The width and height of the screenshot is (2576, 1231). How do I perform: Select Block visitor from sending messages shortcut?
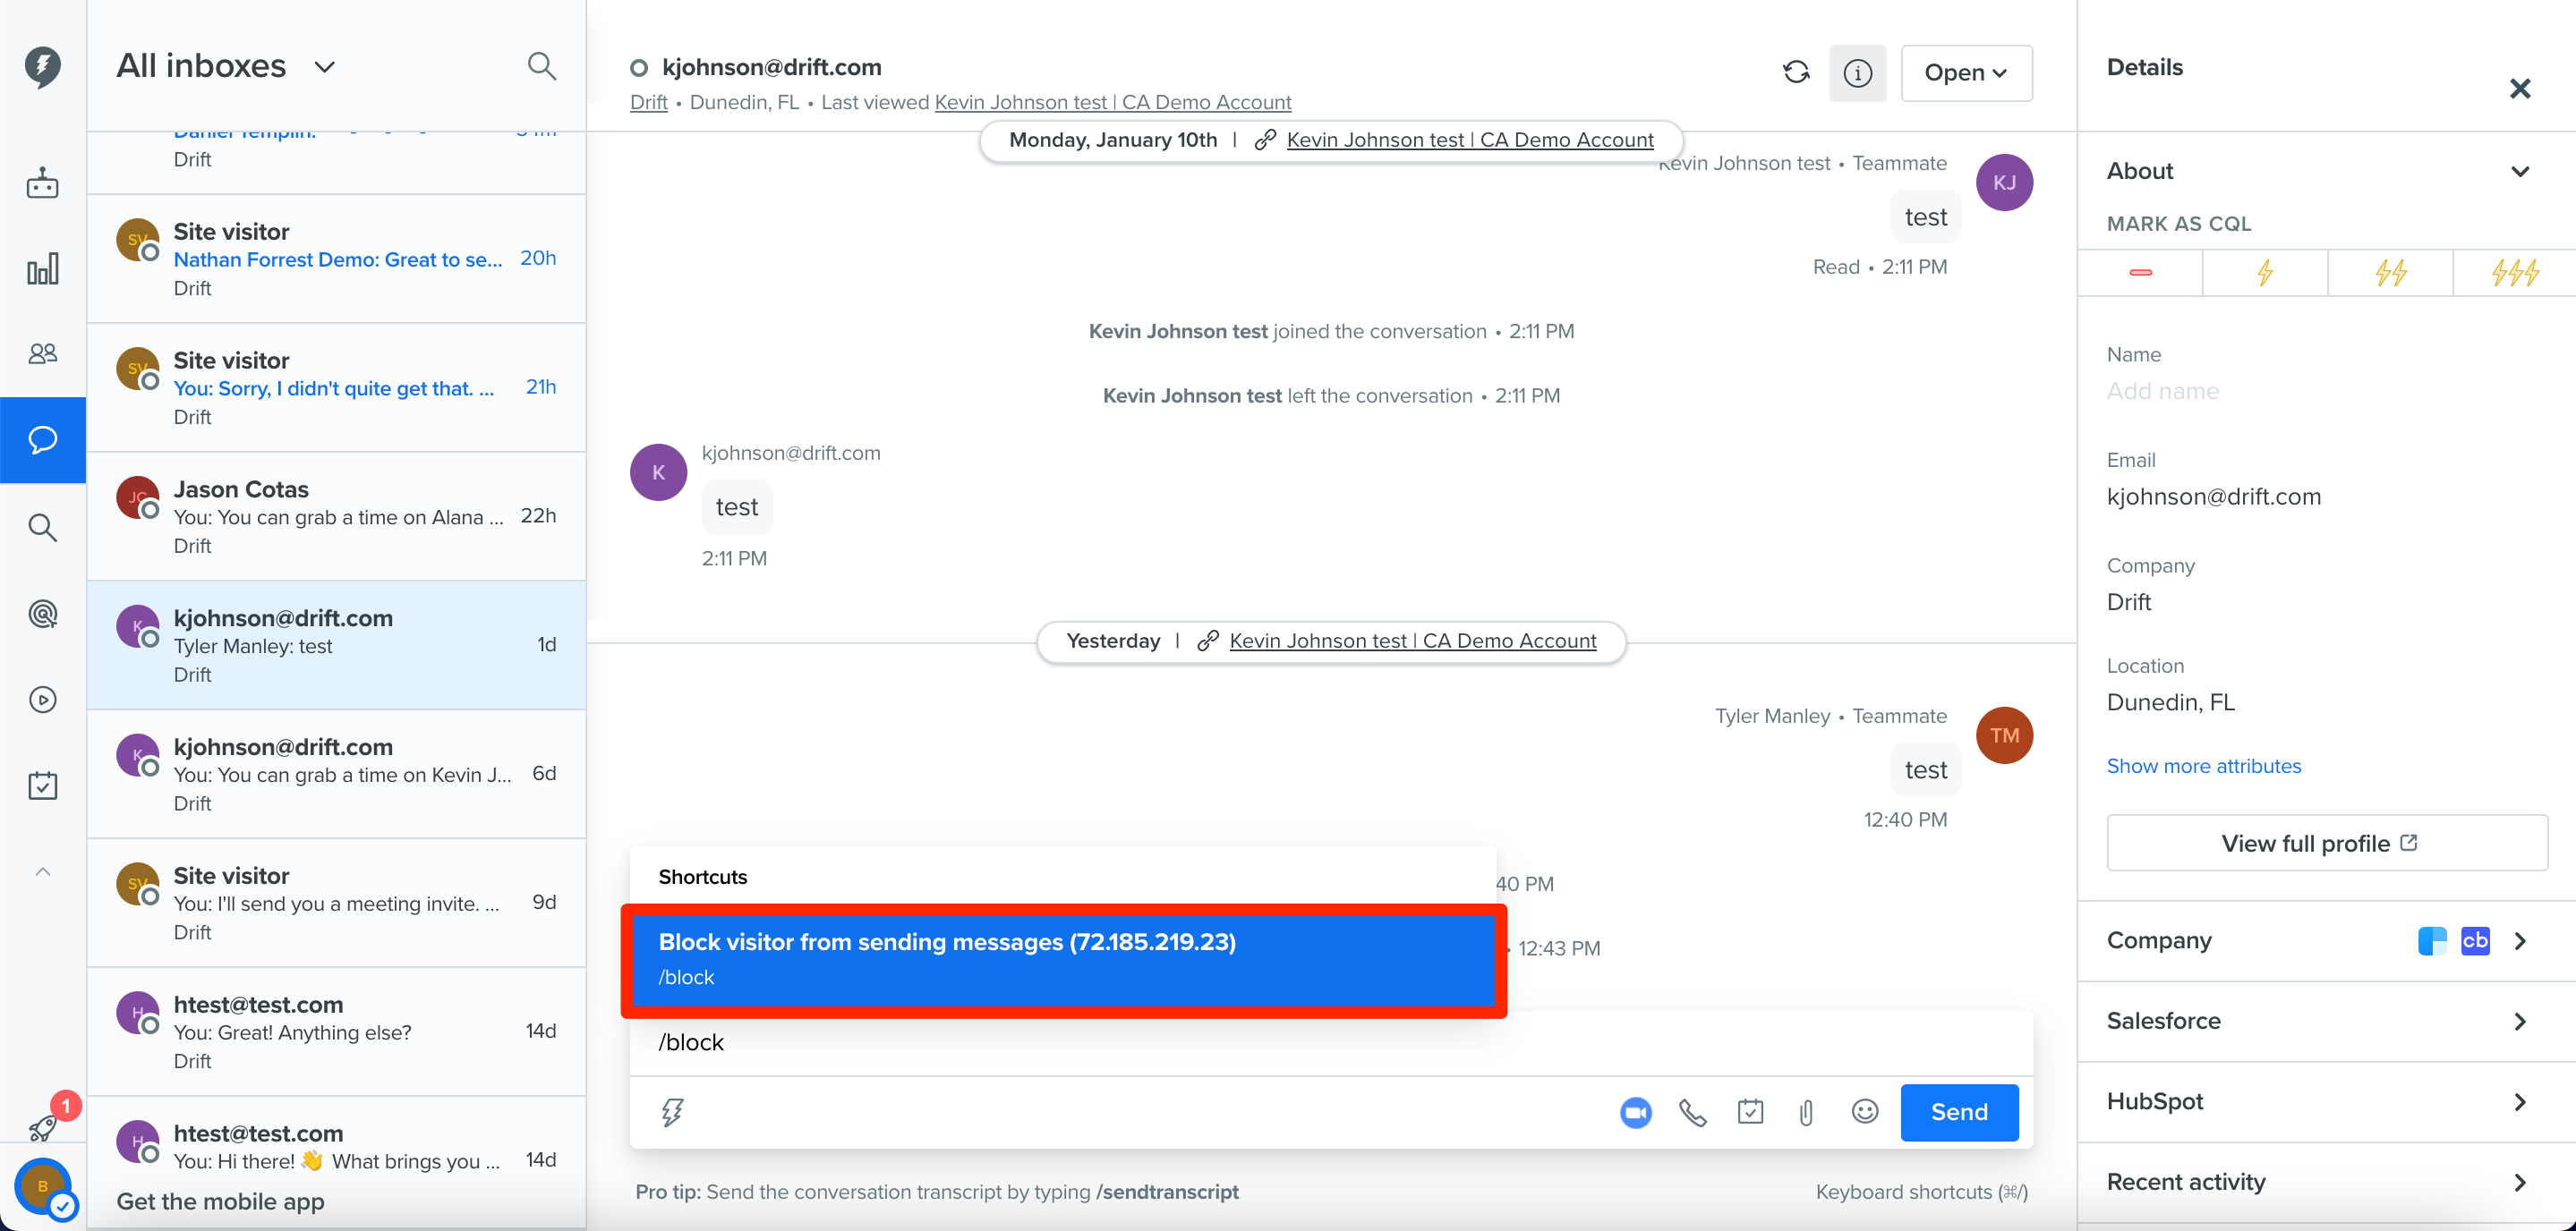tap(1062, 960)
